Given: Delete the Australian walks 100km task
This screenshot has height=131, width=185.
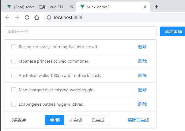Looking at the screenshot, I should pyautogui.click(x=142, y=75).
